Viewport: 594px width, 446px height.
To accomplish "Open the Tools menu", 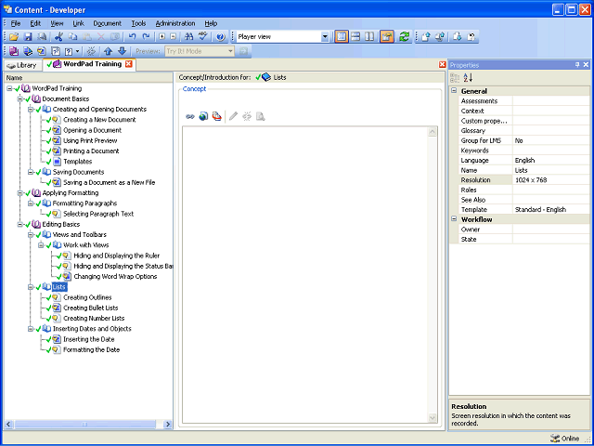I will click(x=138, y=23).
